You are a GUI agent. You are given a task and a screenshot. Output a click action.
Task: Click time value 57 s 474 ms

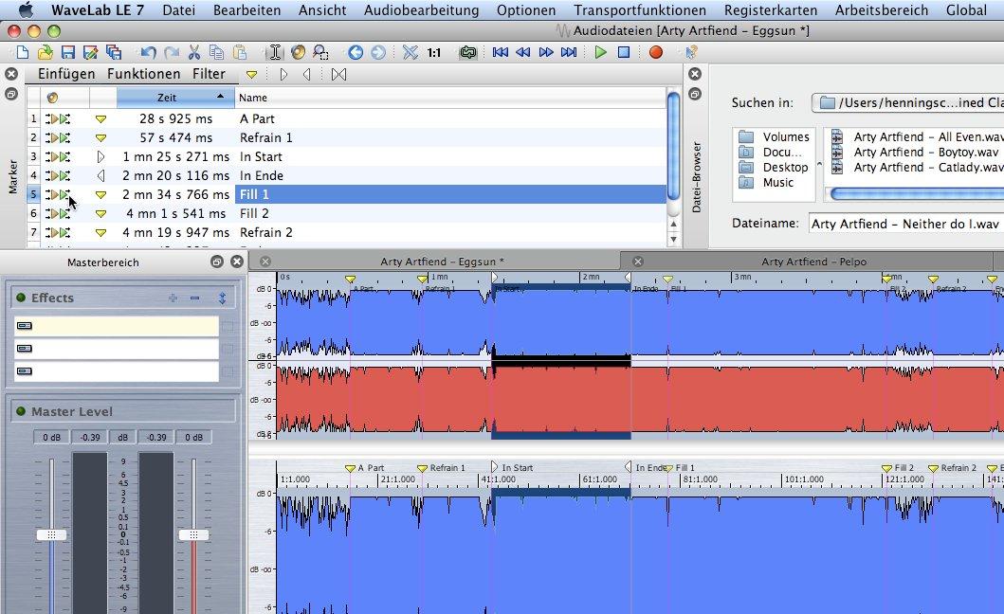coord(176,137)
